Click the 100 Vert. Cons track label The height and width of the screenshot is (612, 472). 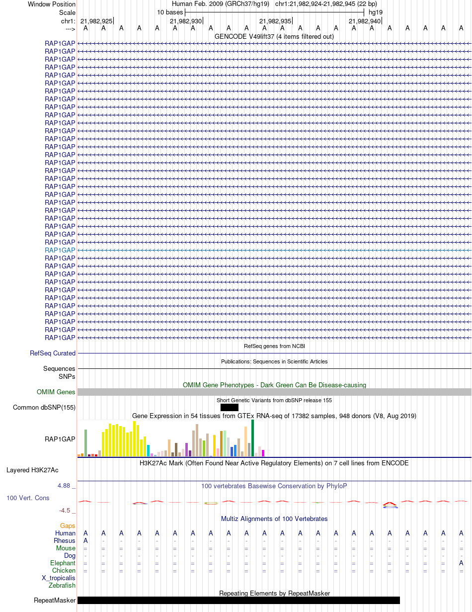(x=28, y=498)
